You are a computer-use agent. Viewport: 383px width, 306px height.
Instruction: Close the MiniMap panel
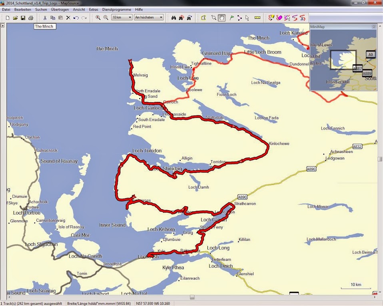[x=374, y=27]
